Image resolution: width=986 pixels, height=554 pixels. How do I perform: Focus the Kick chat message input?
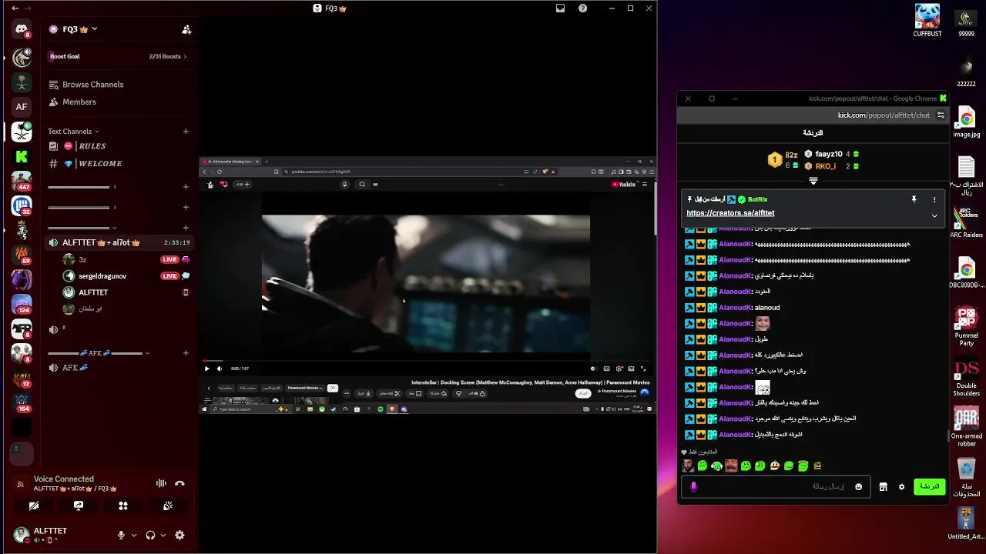pos(774,486)
